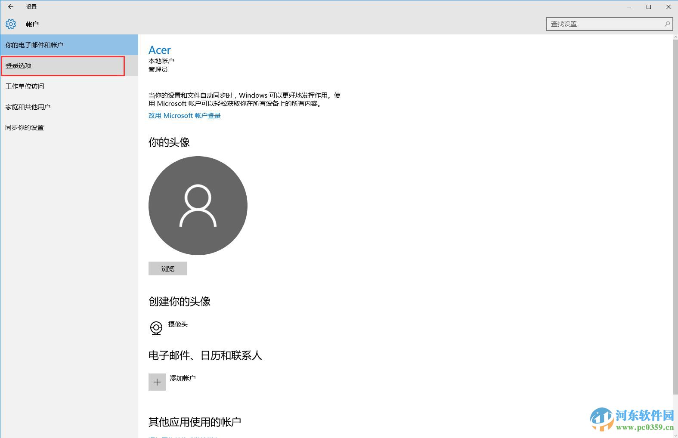Click the camera 摄像头 icon

pyautogui.click(x=156, y=328)
